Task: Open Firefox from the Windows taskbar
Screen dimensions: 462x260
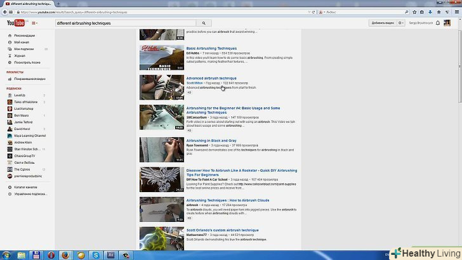Action: pyautogui.click(x=65, y=254)
